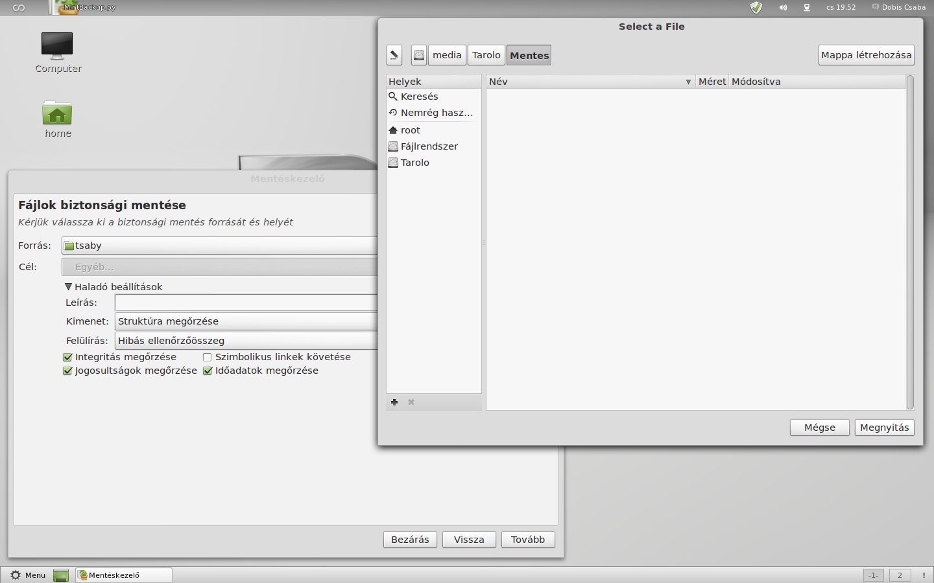
Task: Select Keresés in Helyek sidebar
Action: coord(433,97)
